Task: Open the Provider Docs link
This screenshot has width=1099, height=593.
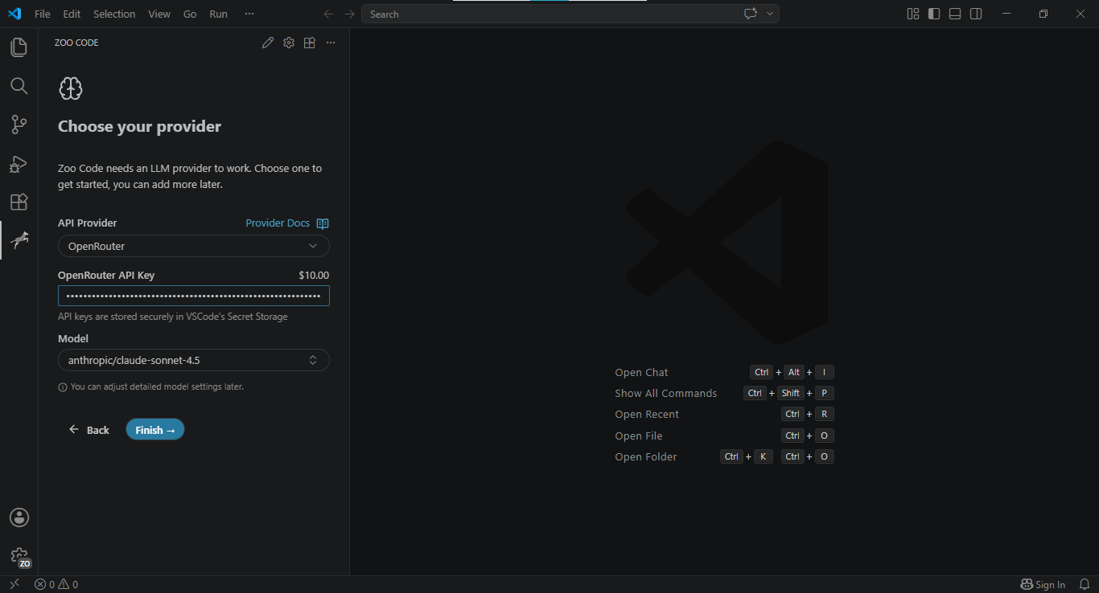Action: (x=278, y=223)
